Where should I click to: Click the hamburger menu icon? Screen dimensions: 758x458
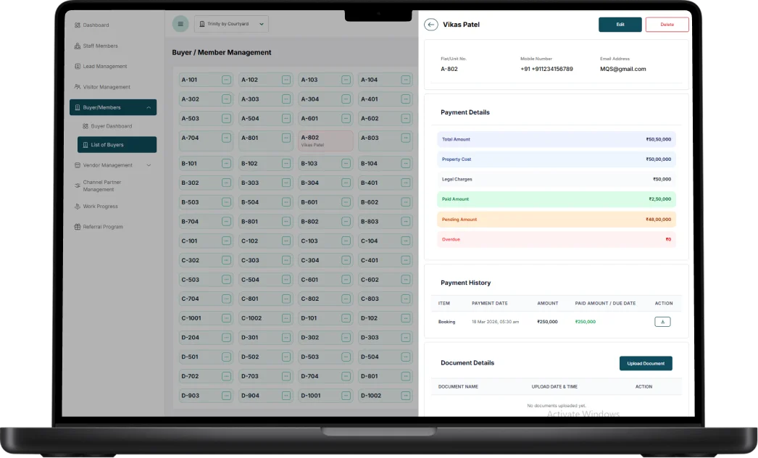180,24
